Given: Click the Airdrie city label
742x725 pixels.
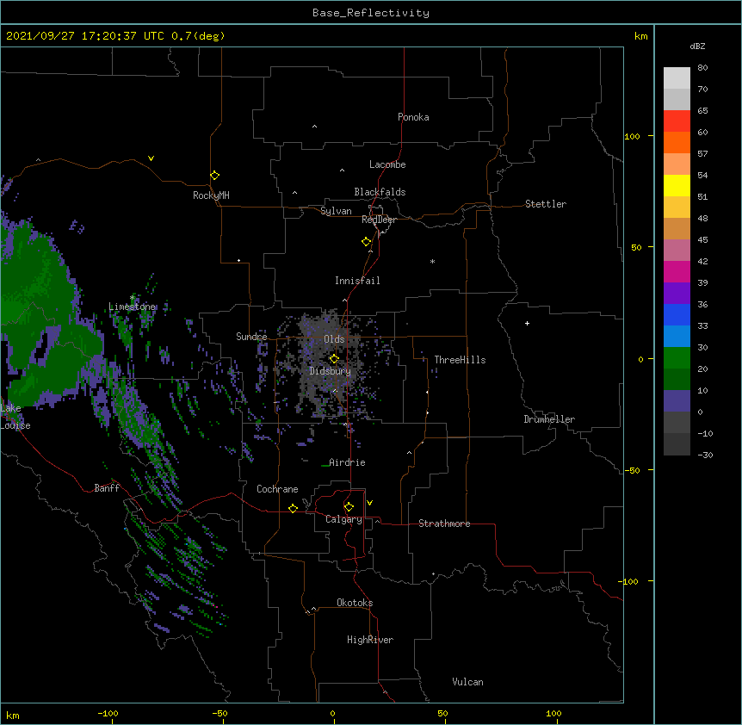Looking at the screenshot, I should tap(348, 462).
